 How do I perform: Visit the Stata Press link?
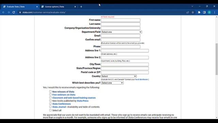point(82,101)
